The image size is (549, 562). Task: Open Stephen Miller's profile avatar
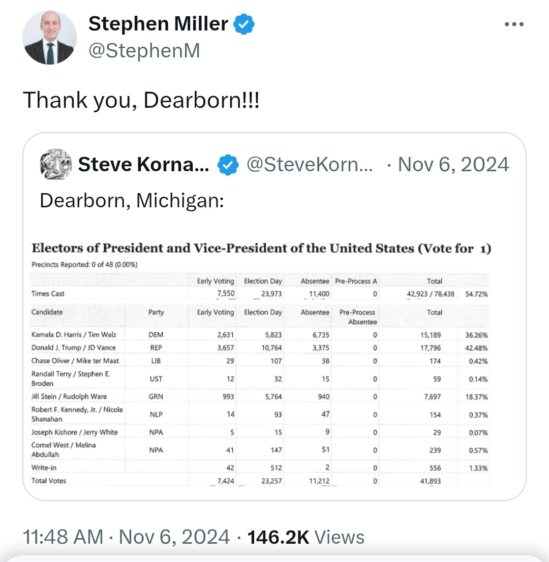click(49, 38)
